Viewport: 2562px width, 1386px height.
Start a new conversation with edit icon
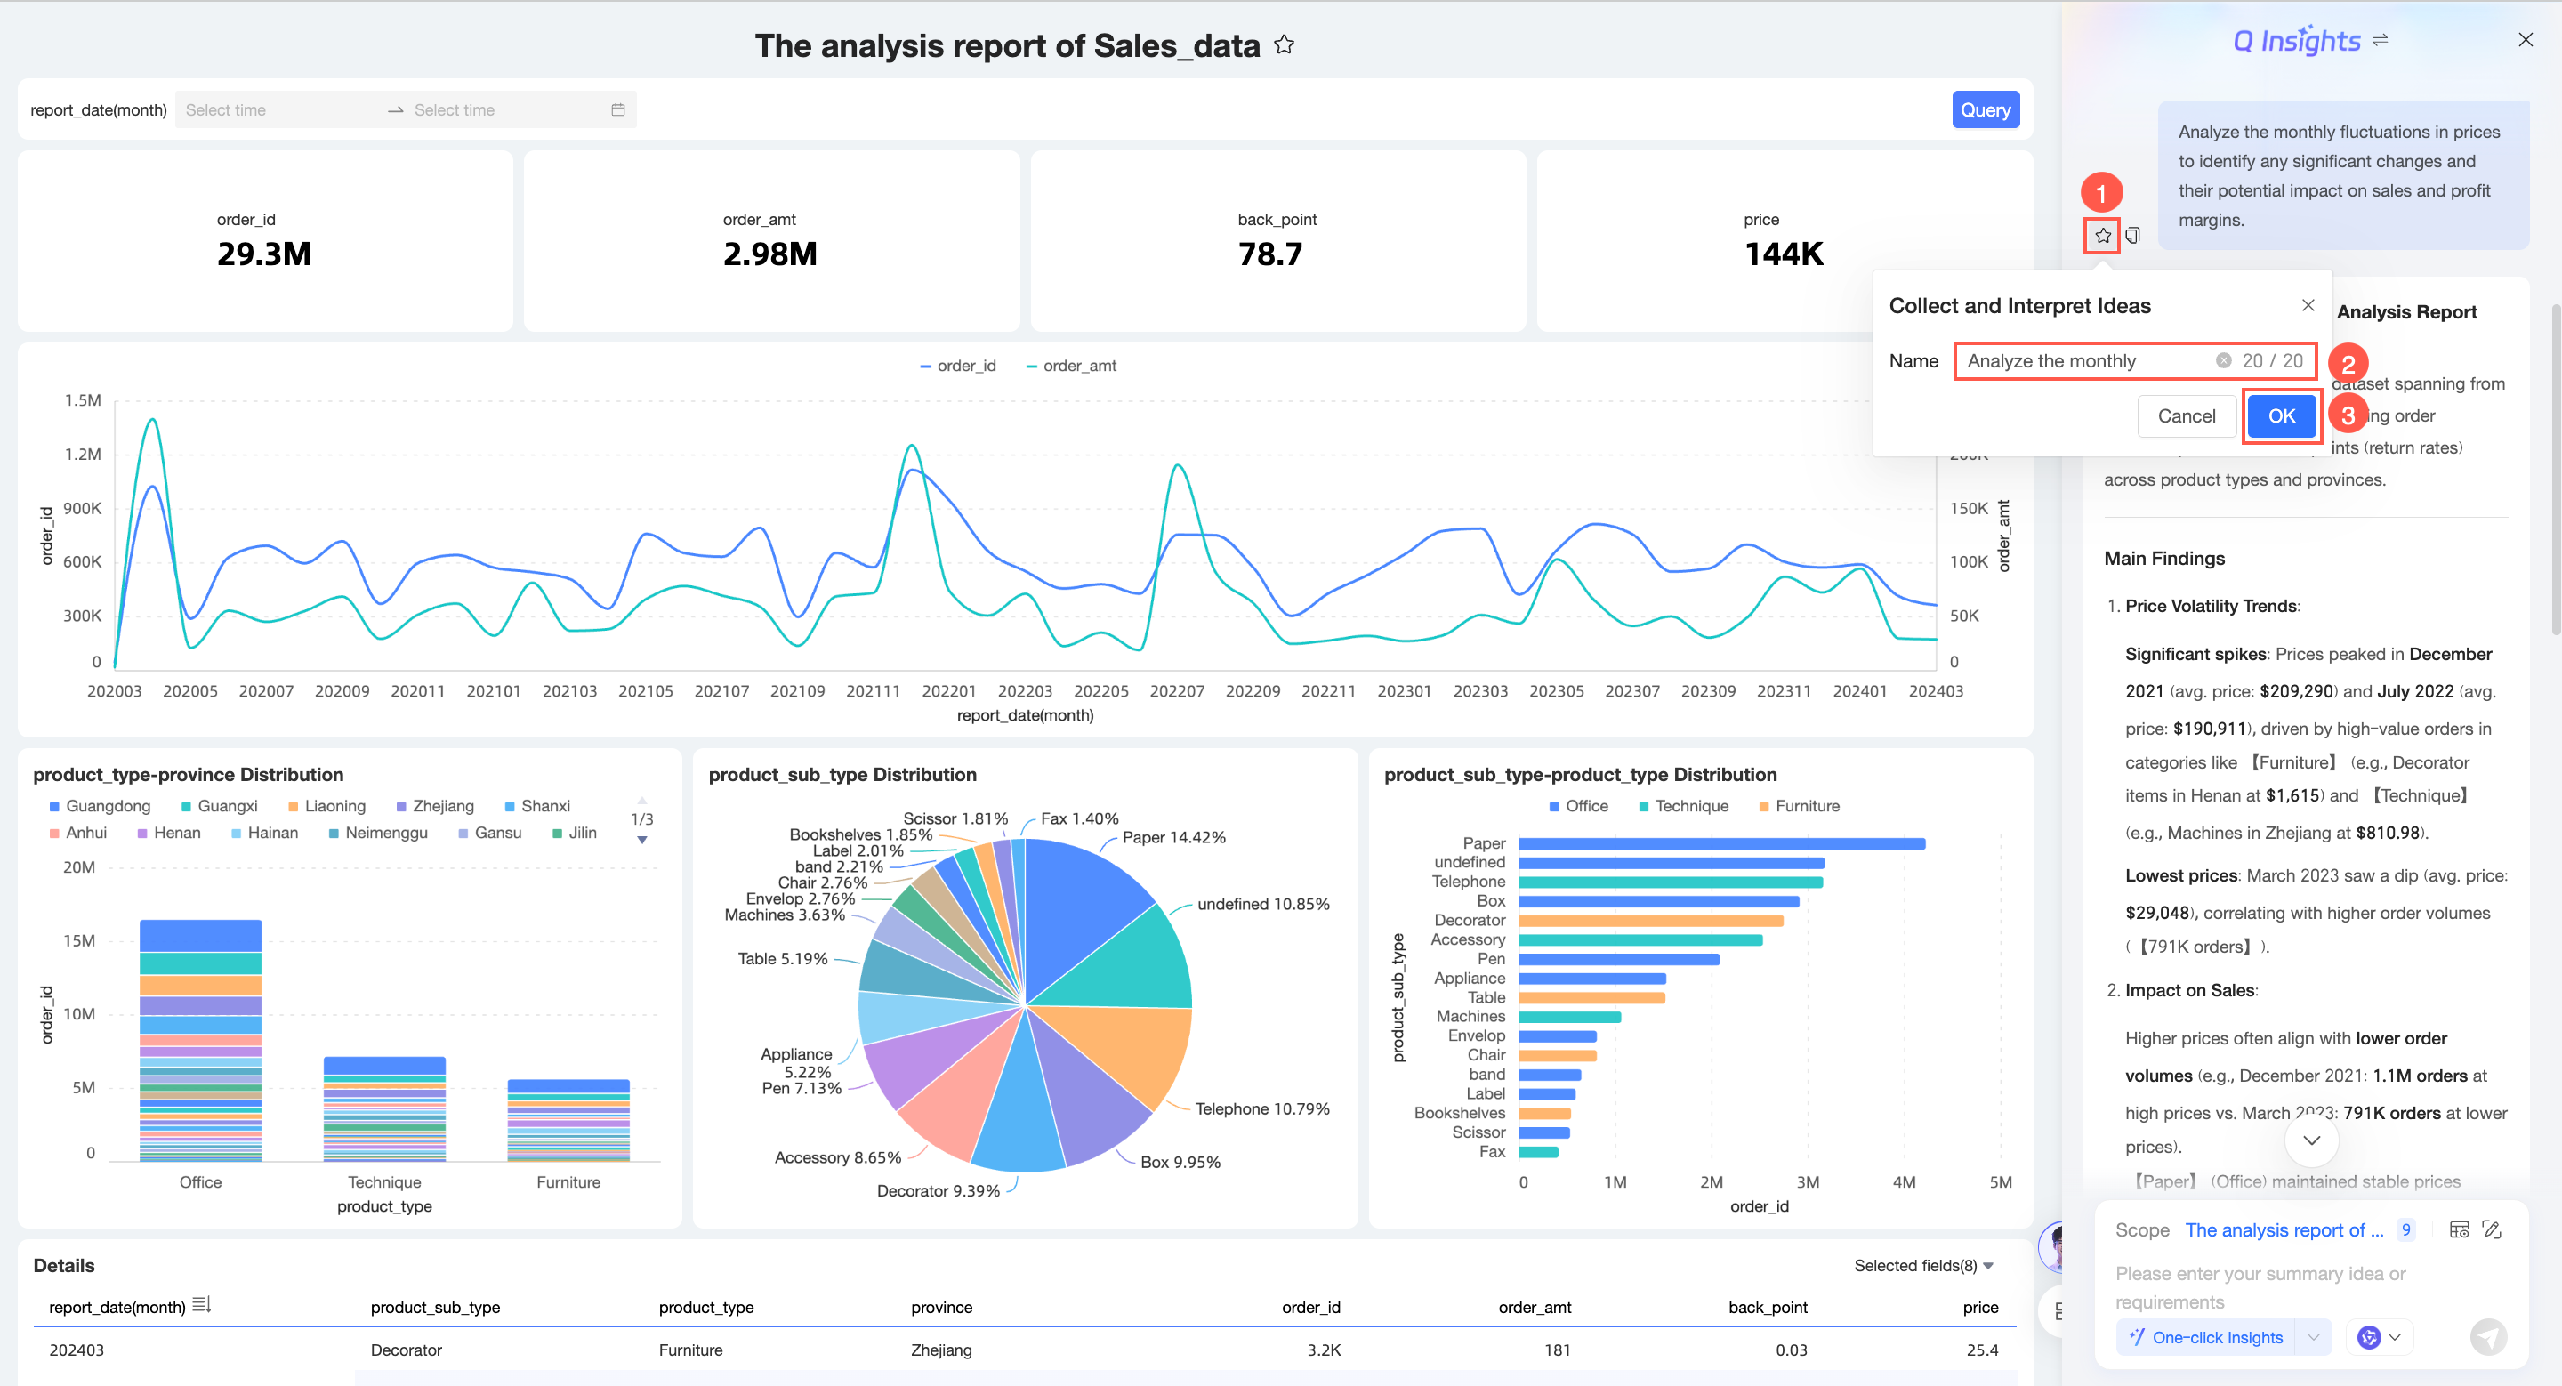pos(2492,1230)
